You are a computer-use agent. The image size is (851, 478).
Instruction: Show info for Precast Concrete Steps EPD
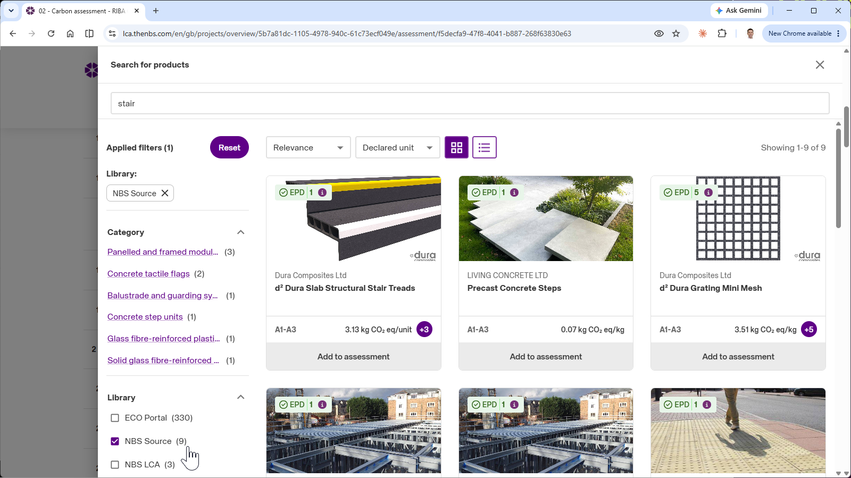click(x=514, y=192)
